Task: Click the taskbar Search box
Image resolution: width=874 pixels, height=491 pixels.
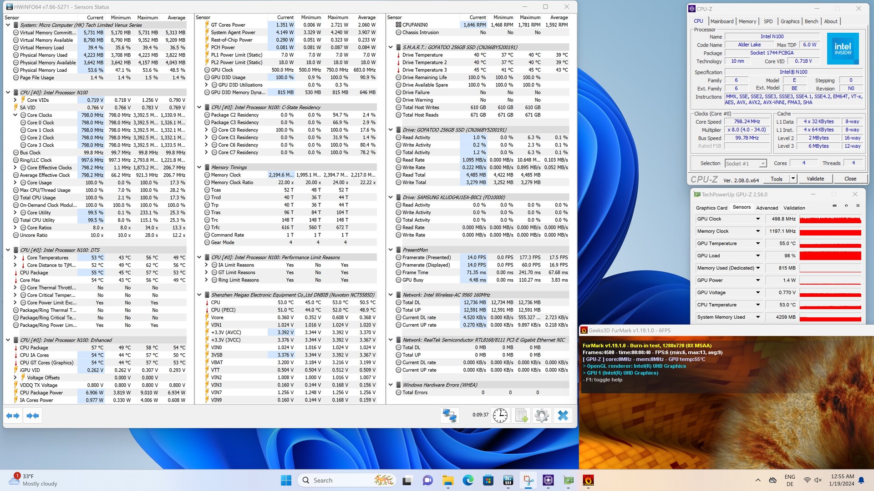Action: tap(347, 480)
